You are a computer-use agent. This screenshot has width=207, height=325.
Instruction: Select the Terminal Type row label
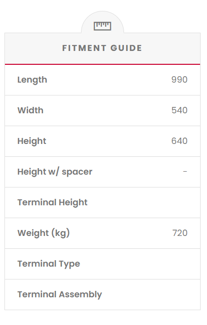49,264
